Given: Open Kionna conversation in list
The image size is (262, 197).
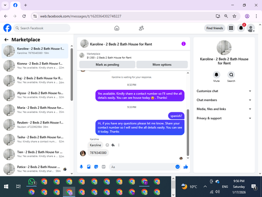Looking at the screenshot, I should (x=35, y=66).
